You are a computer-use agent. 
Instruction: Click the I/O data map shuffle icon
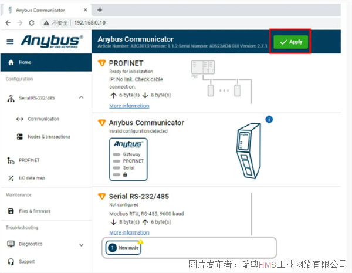tap(11, 178)
